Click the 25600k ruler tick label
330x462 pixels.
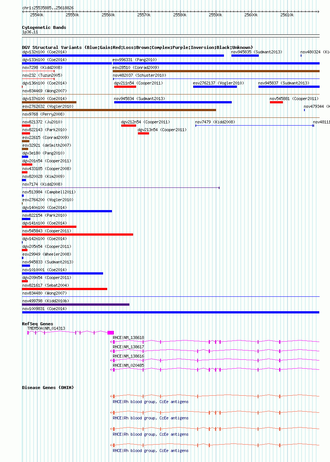pyautogui.click(x=251, y=15)
